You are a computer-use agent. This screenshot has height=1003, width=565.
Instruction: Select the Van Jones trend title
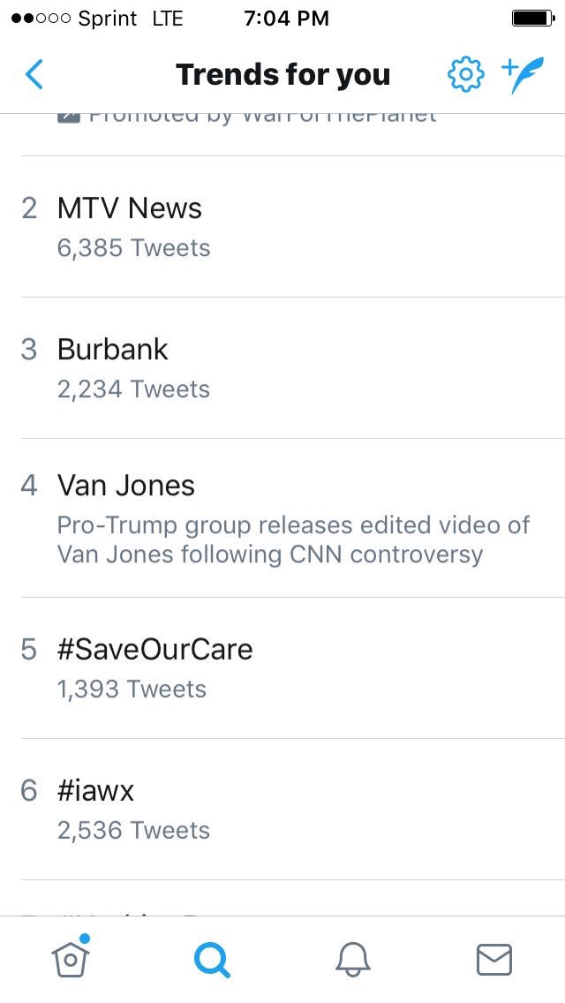click(x=126, y=485)
